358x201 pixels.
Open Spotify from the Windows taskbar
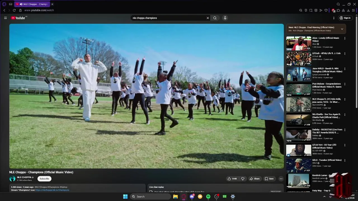tap(208, 197)
